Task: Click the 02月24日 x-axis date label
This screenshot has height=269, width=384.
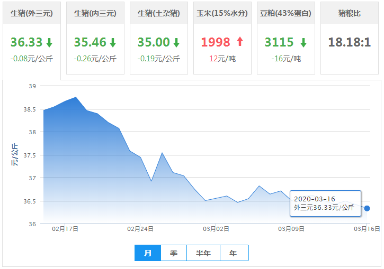Action: [x=140, y=229]
